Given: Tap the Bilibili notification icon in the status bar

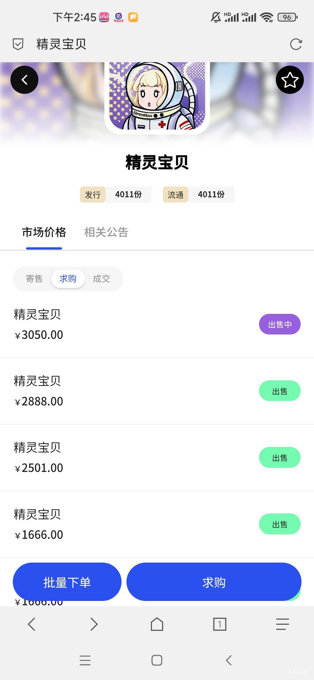Looking at the screenshot, I should [104, 17].
